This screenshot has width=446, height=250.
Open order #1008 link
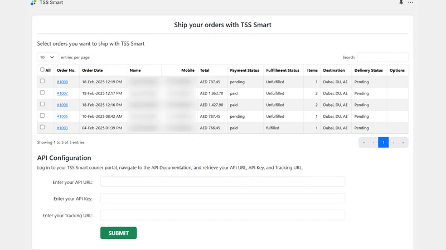click(x=62, y=82)
